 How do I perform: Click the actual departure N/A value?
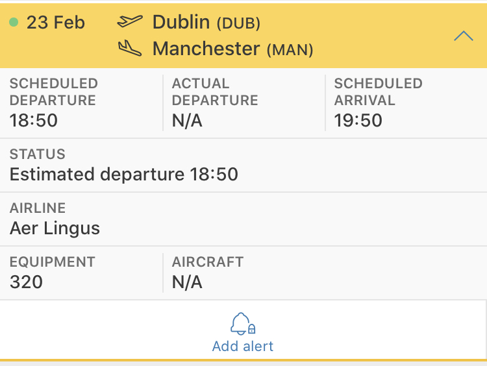pos(187,121)
